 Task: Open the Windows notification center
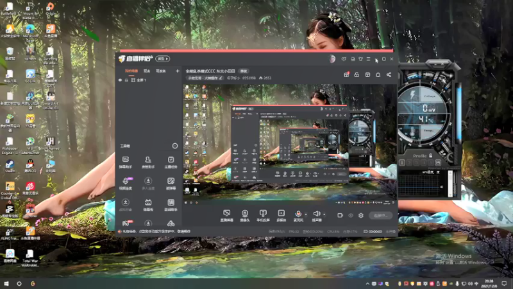pyautogui.click(x=504, y=283)
